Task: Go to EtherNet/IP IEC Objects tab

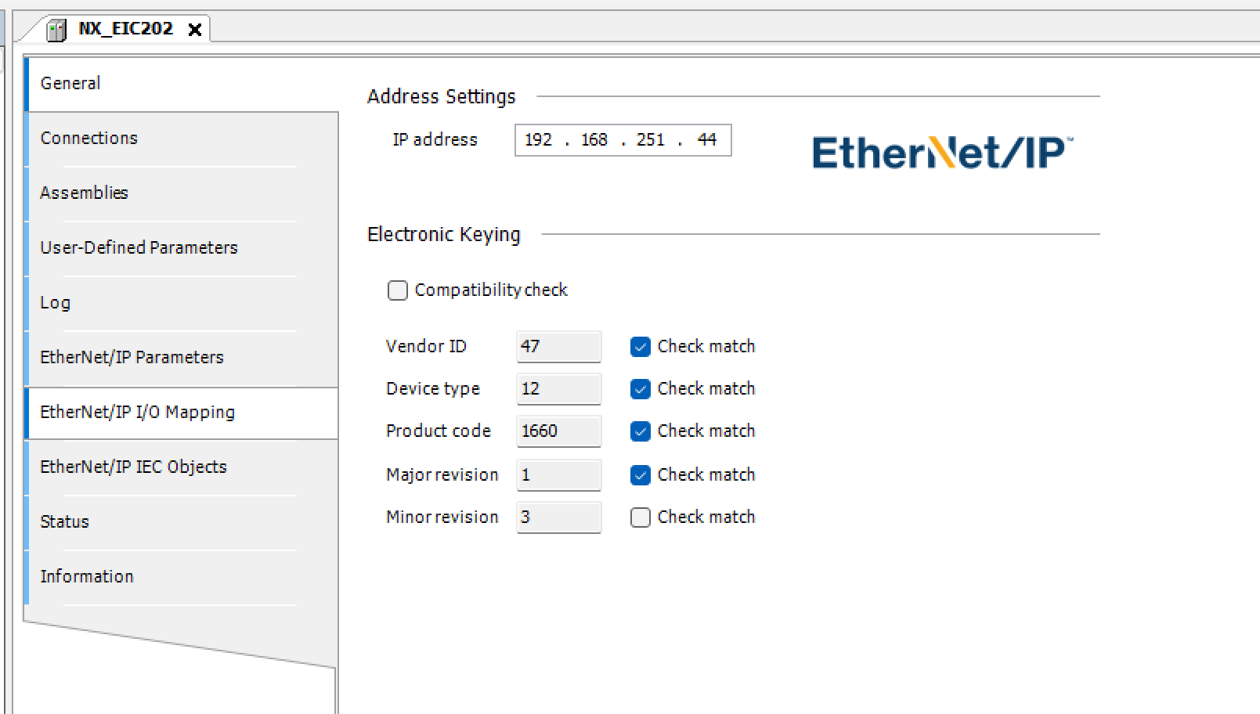Action: (x=133, y=467)
